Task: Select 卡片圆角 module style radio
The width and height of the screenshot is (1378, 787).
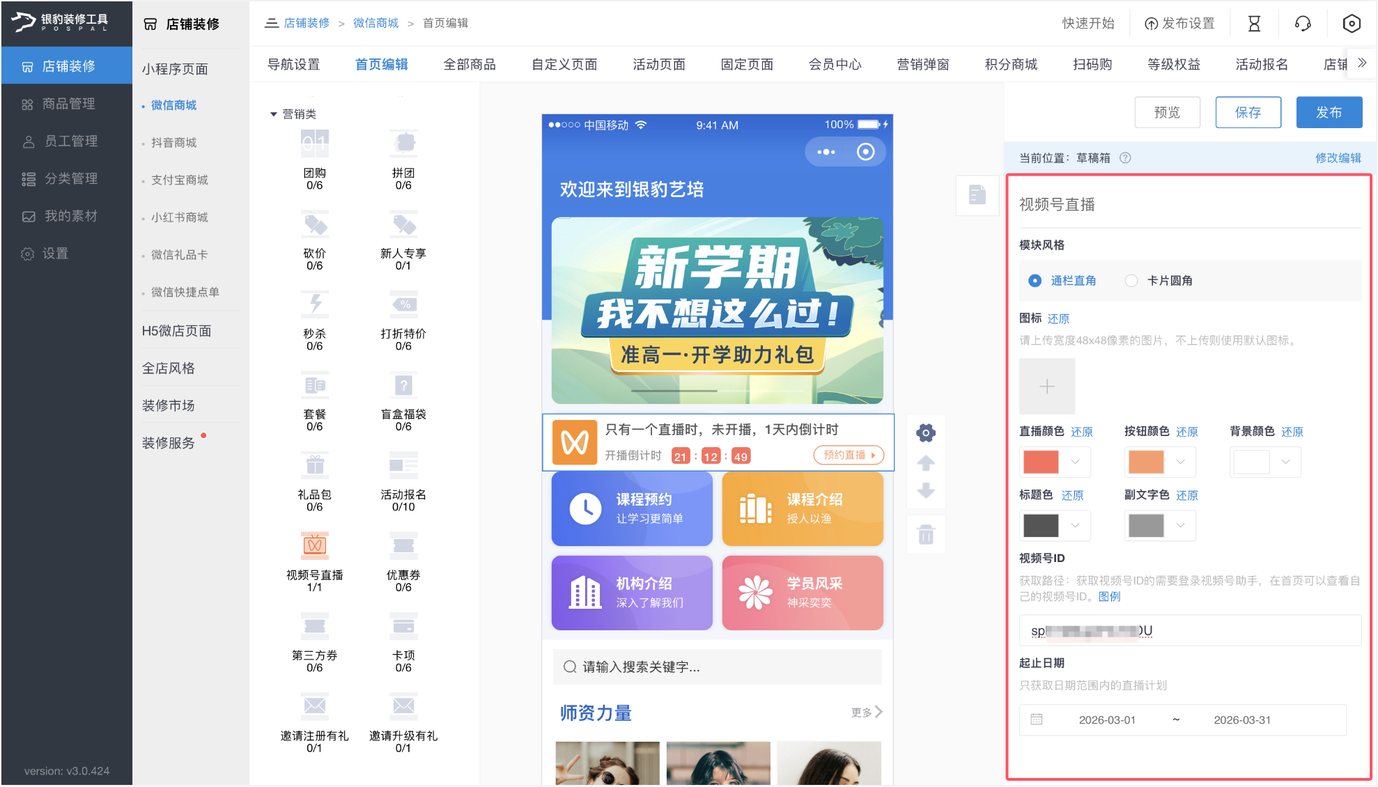Action: tap(1131, 281)
